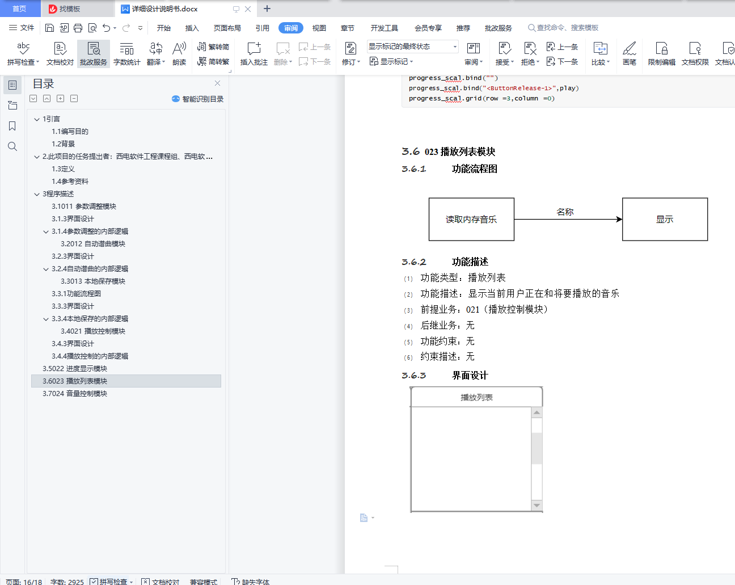Screen dimensions: 735x585
Task: Click the print icon in quick access bar
Action: click(x=78, y=28)
